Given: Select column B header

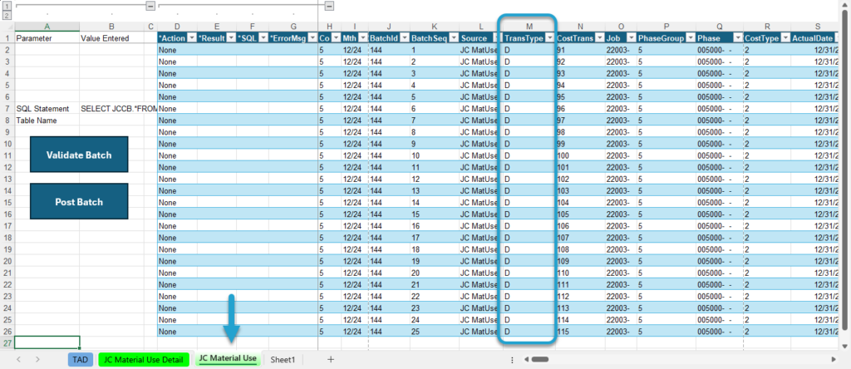Looking at the screenshot, I should click(111, 27).
